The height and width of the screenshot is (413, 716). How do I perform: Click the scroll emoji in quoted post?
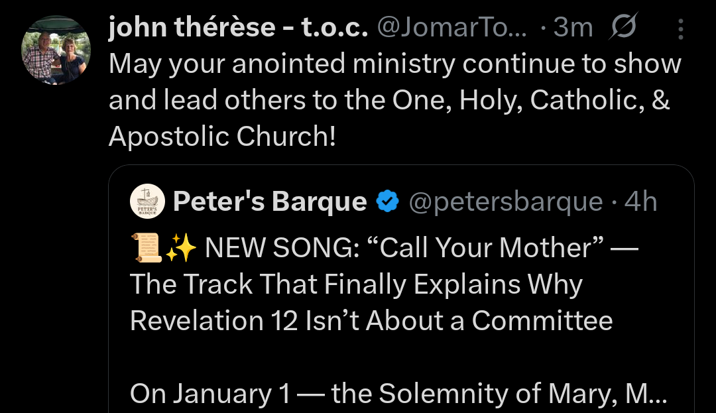(x=146, y=249)
